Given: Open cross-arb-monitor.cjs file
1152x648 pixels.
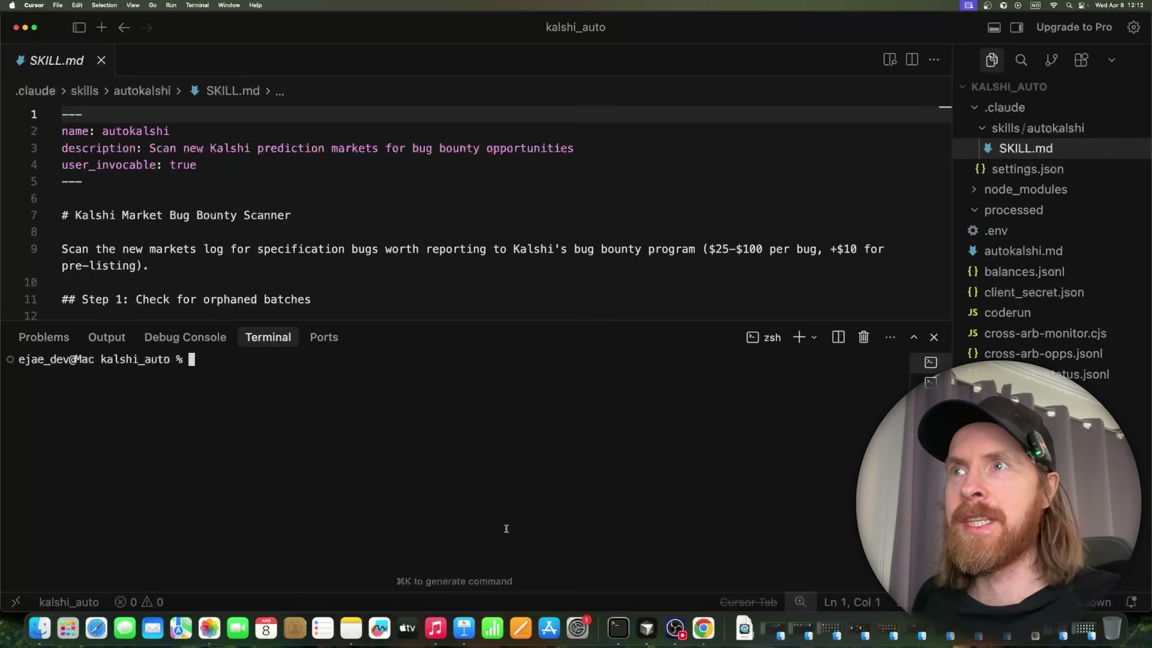Looking at the screenshot, I should click(x=1045, y=334).
